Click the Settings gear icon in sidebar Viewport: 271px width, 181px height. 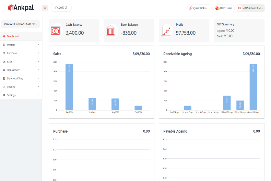4,95
